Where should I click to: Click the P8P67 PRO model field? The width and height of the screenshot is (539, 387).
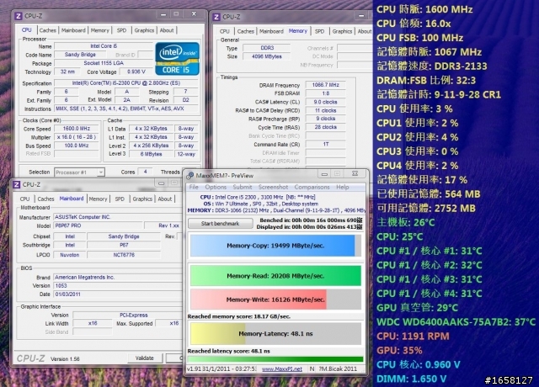pyautogui.click(x=98, y=225)
